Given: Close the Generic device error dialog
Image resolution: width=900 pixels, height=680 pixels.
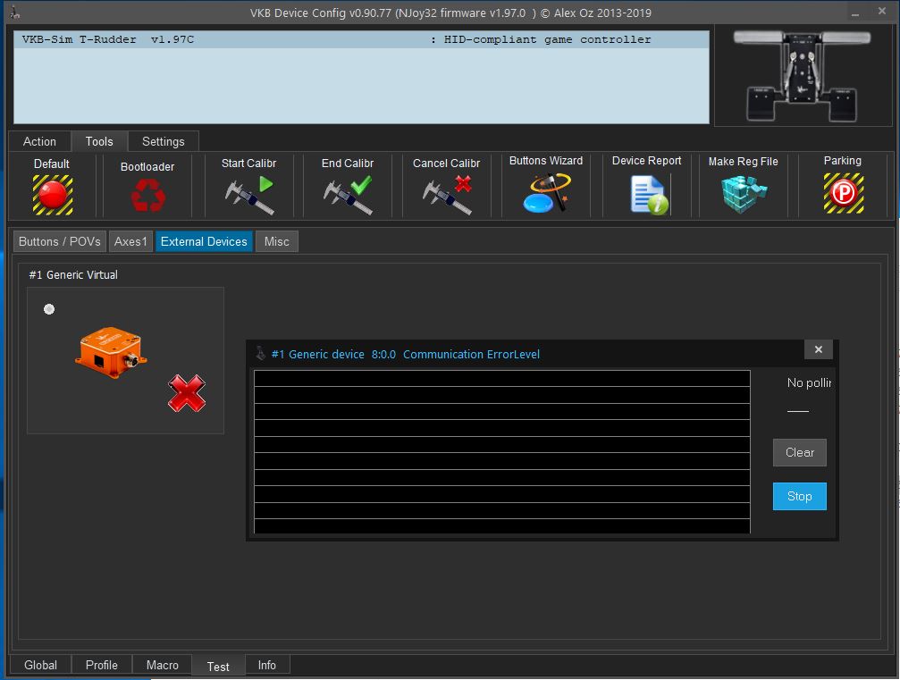Looking at the screenshot, I should coord(819,349).
